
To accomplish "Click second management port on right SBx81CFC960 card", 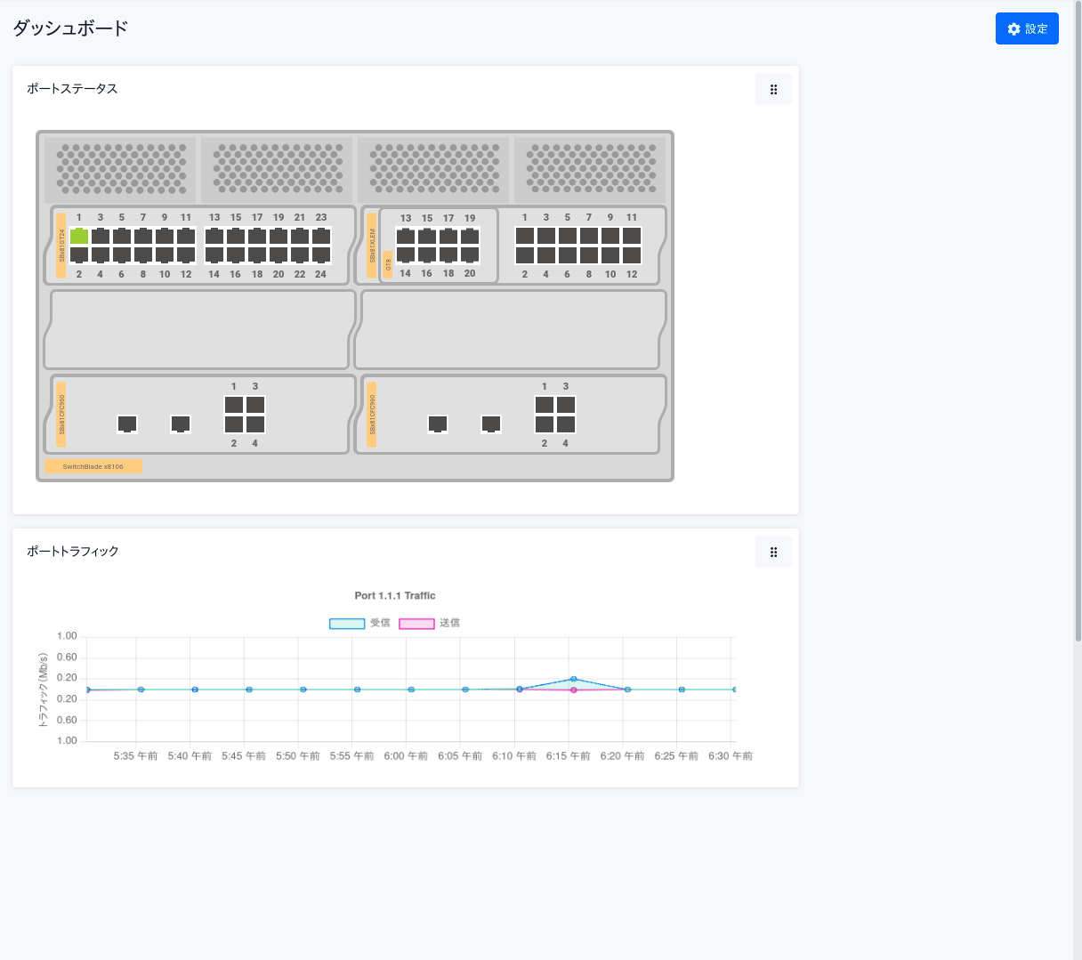I will tap(491, 424).
